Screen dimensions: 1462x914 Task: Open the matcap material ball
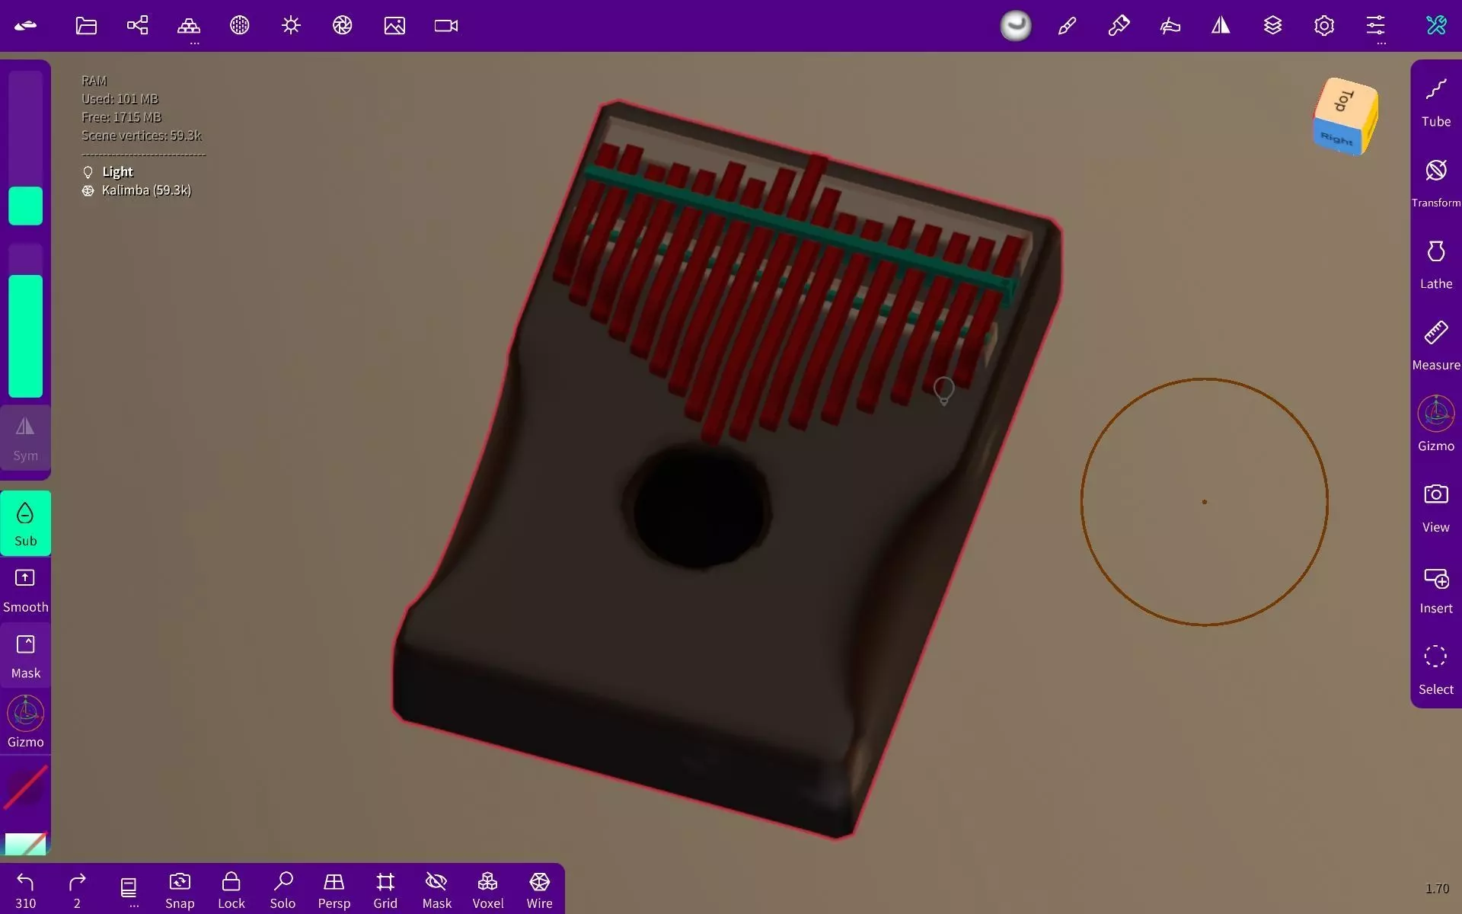pyautogui.click(x=1016, y=26)
